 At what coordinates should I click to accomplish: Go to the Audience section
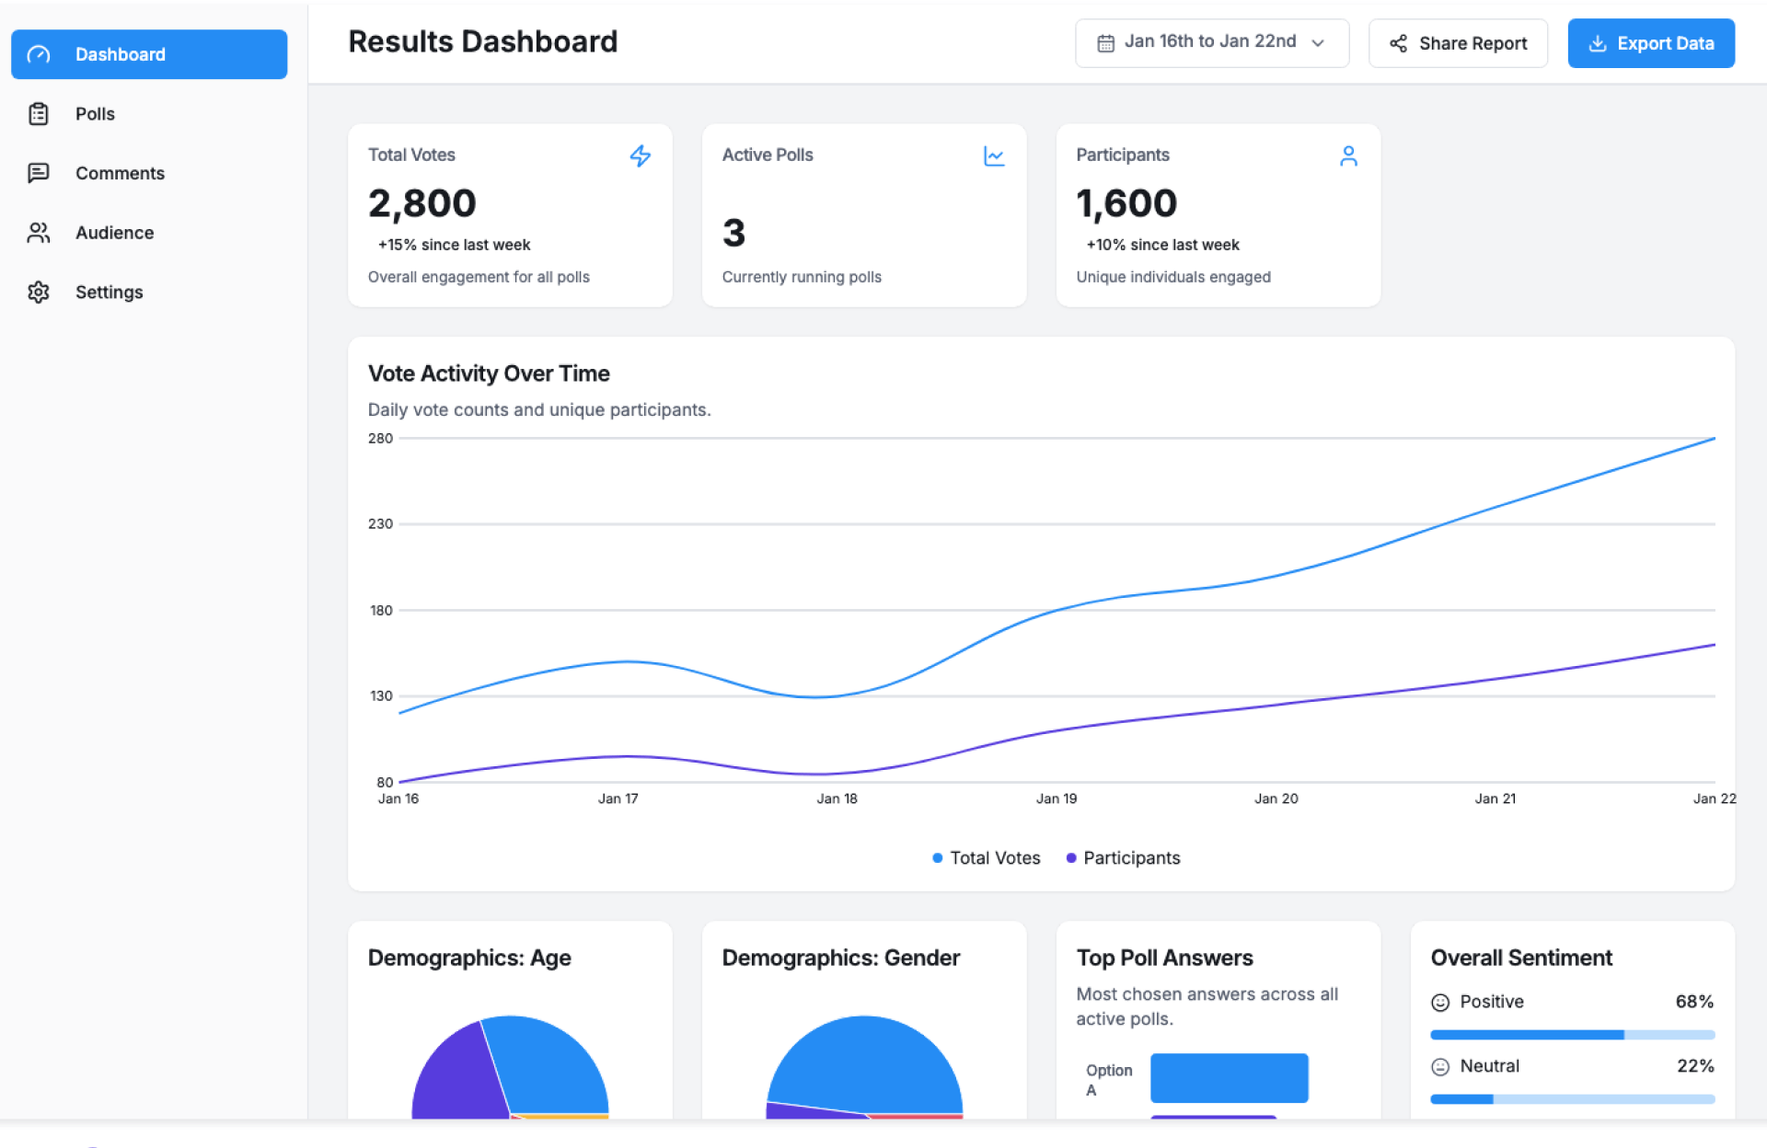point(114,233)
